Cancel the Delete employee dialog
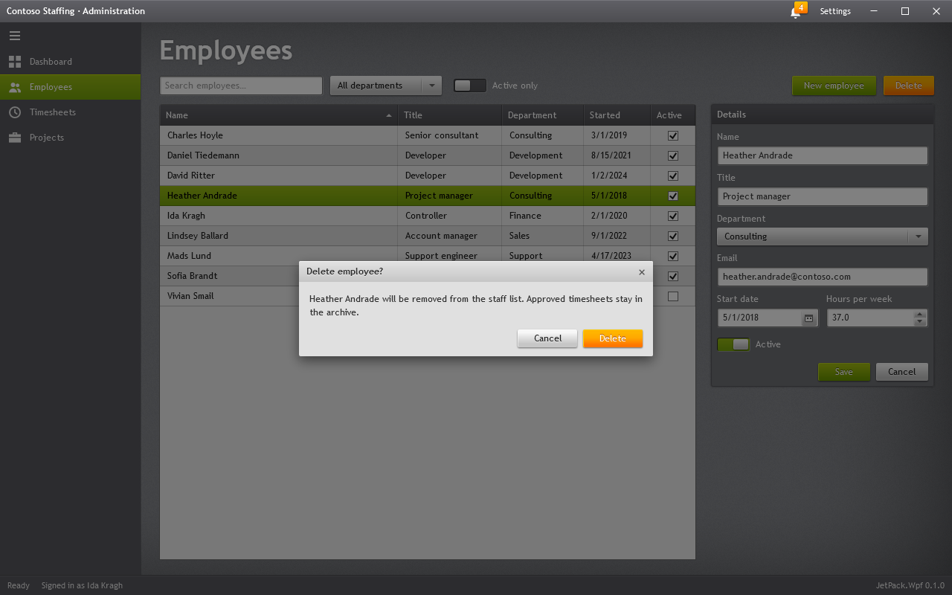This screenshot has height=595, width=952. (x=547, y=338)
